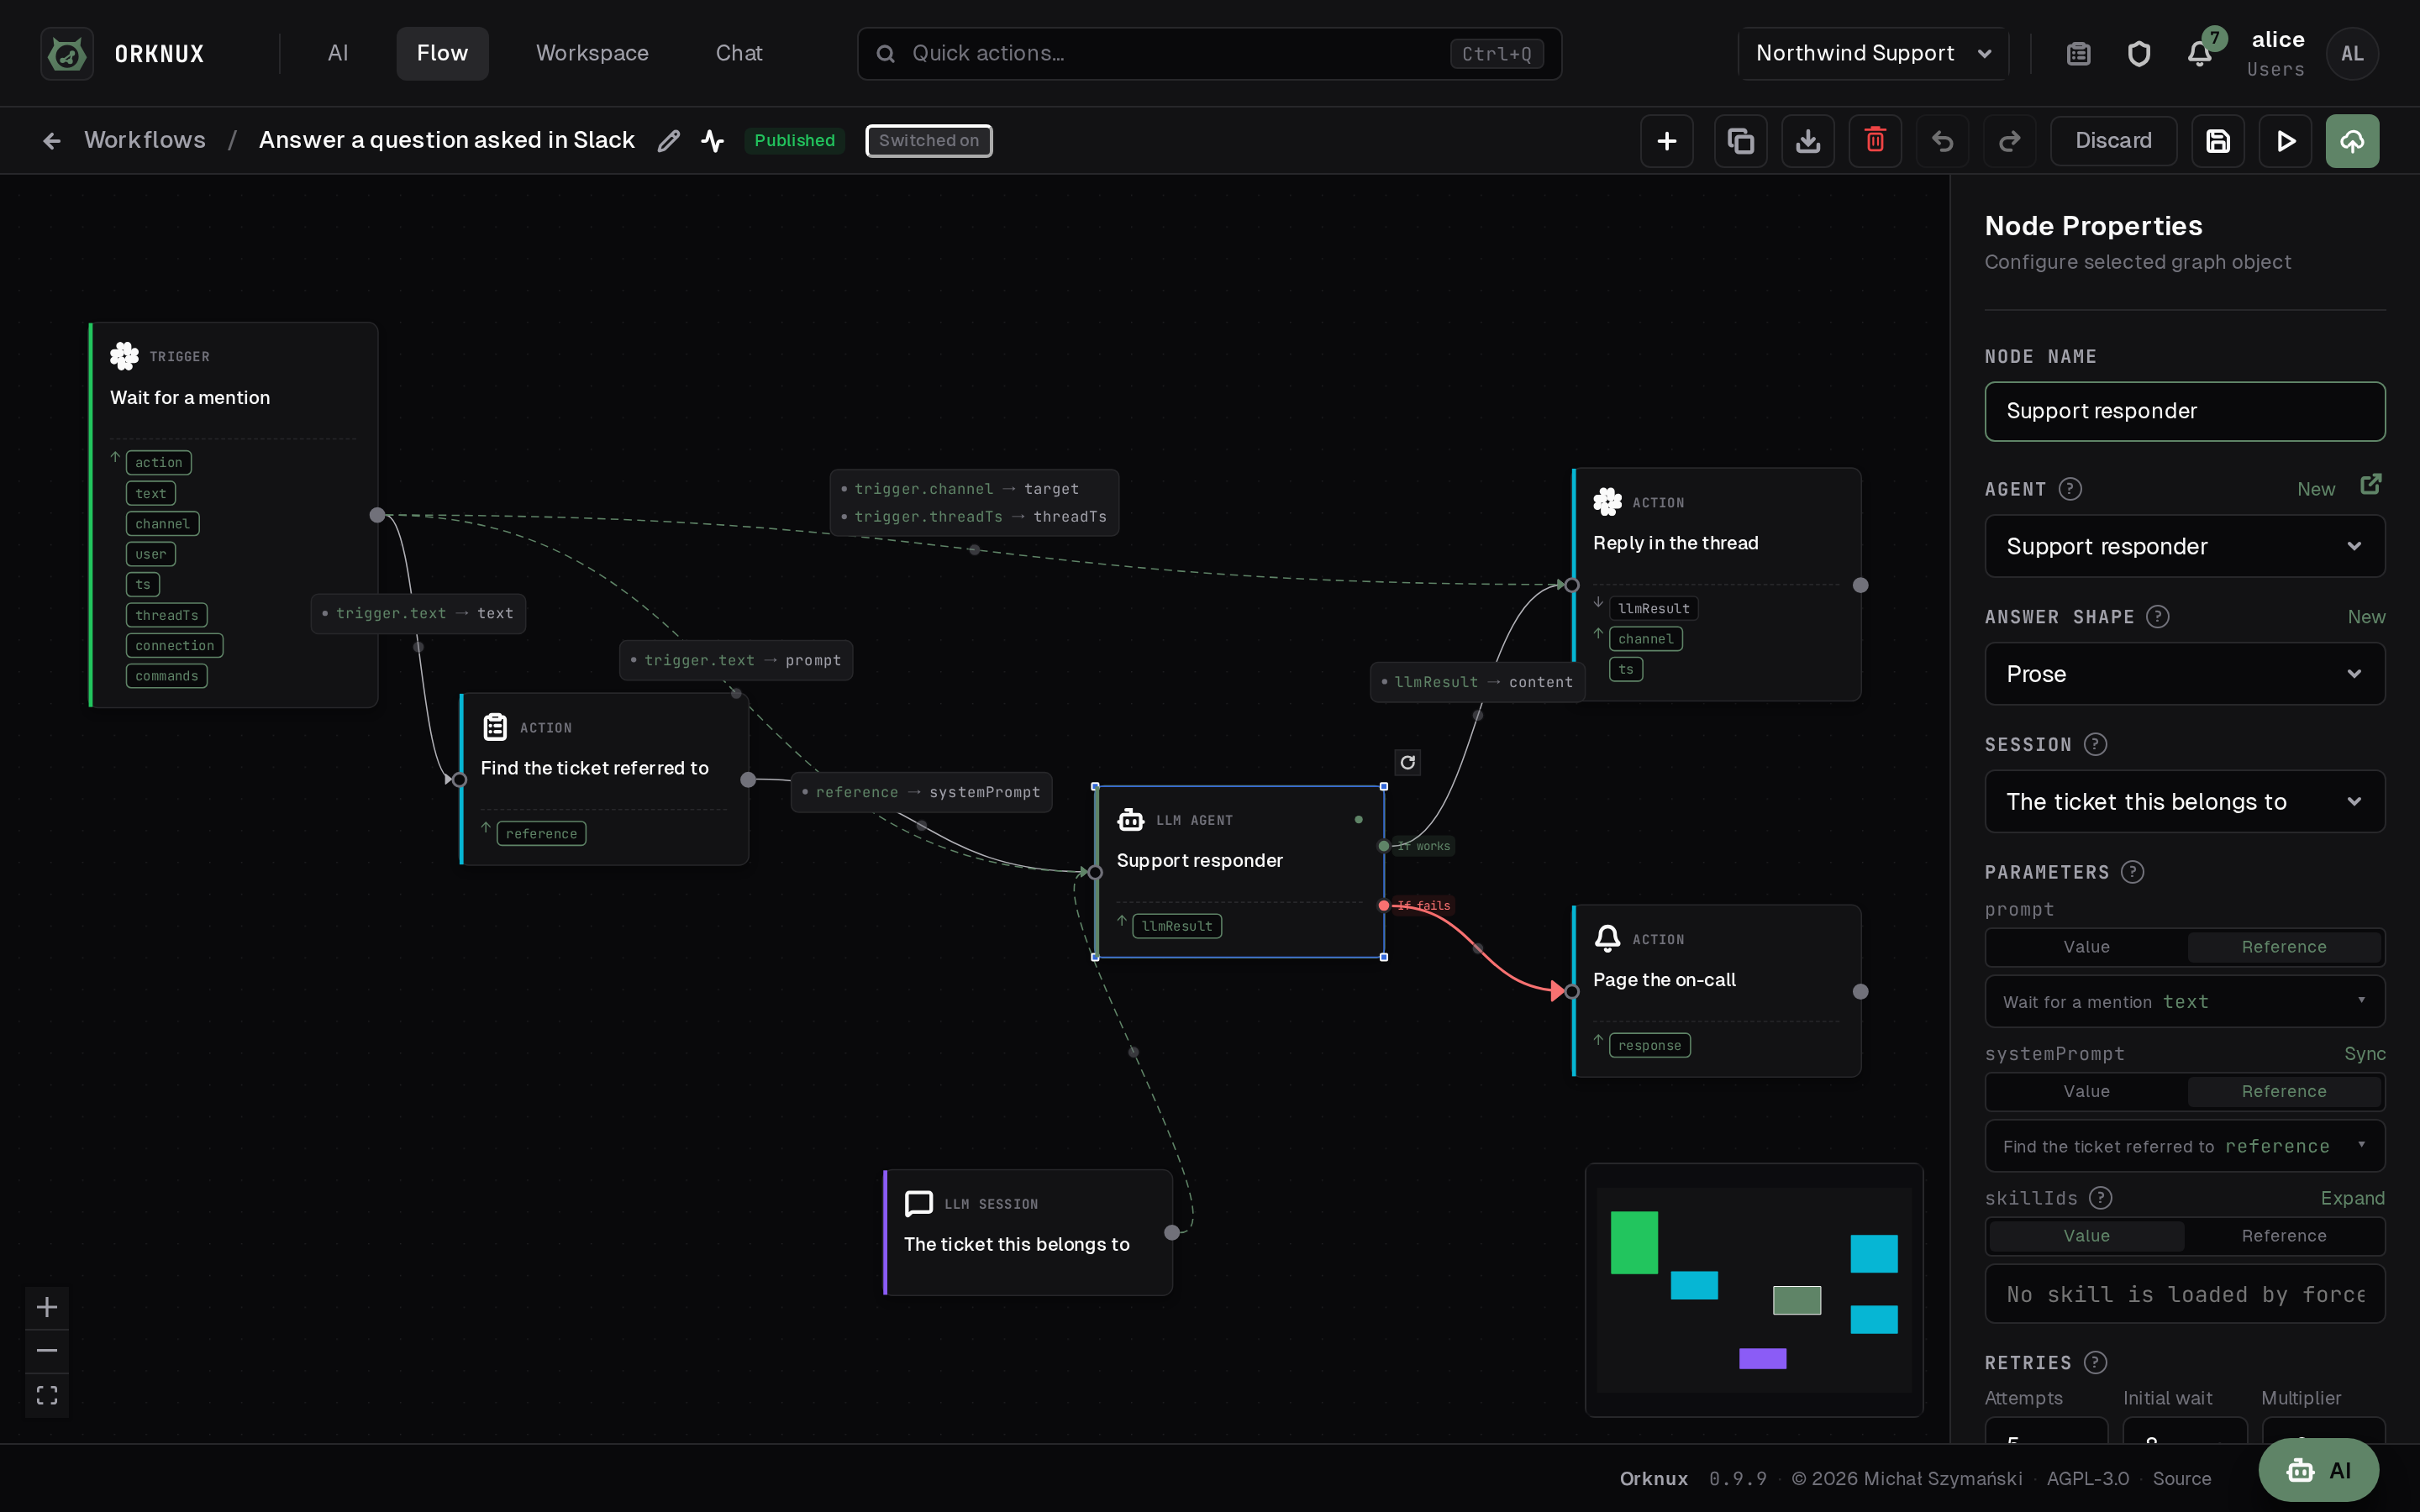Set prompt parameter to Value mode
Screen dimensions: 2420x1512
pyautogui.click(x=2086, y=947)
